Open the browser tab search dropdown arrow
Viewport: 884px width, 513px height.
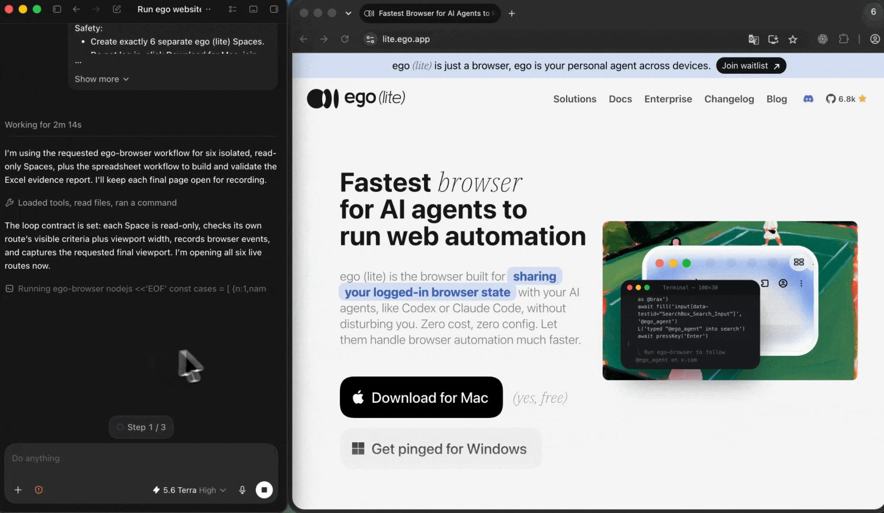click(348, 13)
